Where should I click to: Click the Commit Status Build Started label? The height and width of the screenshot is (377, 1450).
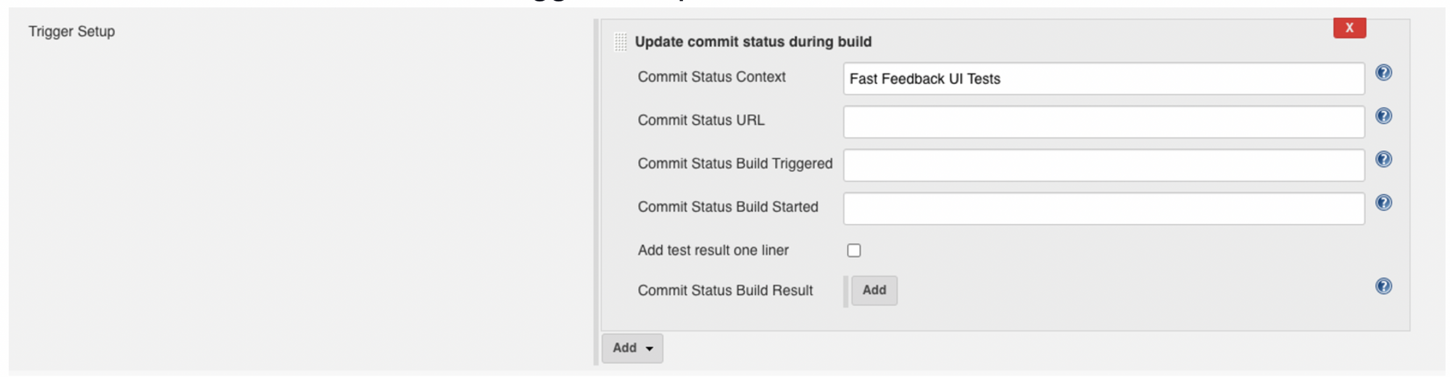tap(727, 207)
